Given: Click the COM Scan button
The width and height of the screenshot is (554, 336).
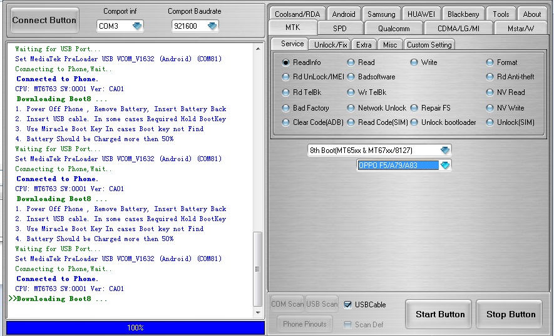Looking at the screenshot, I should point(287,304).
